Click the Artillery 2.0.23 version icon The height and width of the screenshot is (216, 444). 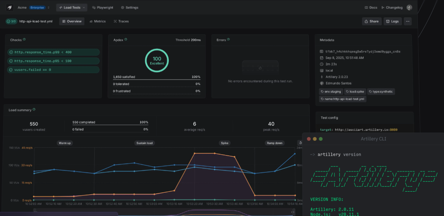click(321, 77)
